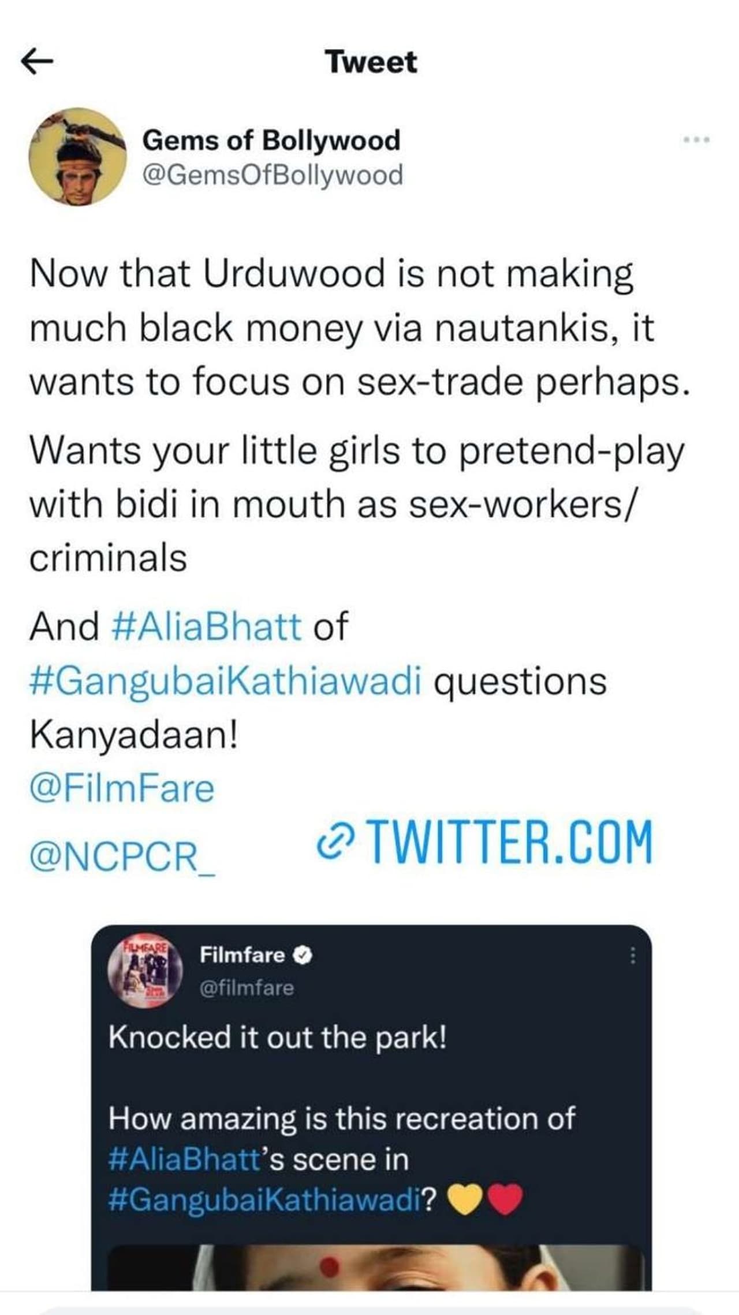Open main tweet's three-dot more options
This screenshot has height=1315, width=739.
[696, 140]
